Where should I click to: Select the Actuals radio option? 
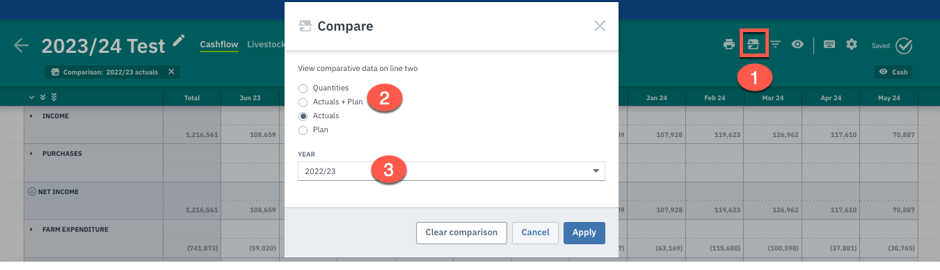pyautogui.click(x=303, y=116)
